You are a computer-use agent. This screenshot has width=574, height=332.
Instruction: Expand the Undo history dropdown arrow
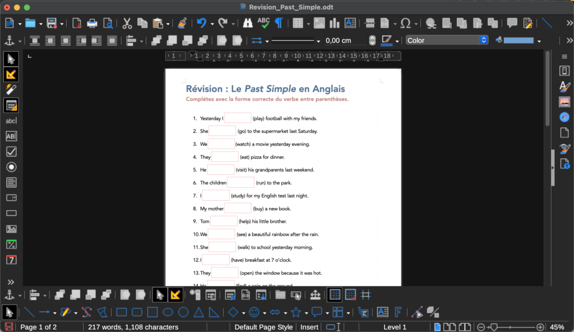pos(212,24)
